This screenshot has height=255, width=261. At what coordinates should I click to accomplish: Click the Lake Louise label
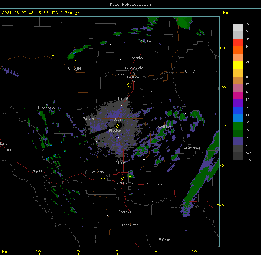pos(5,147)
